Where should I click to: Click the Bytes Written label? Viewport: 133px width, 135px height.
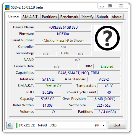click(x=23, y=105)
